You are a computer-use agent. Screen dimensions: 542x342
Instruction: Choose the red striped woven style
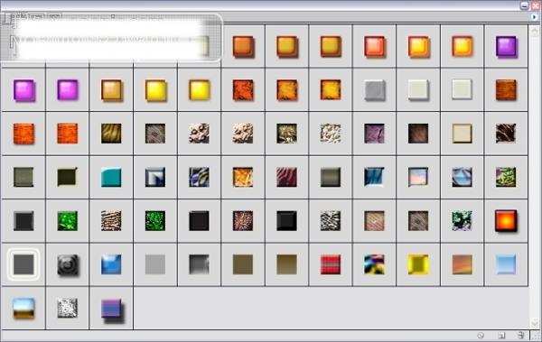(x=331, y=264)
